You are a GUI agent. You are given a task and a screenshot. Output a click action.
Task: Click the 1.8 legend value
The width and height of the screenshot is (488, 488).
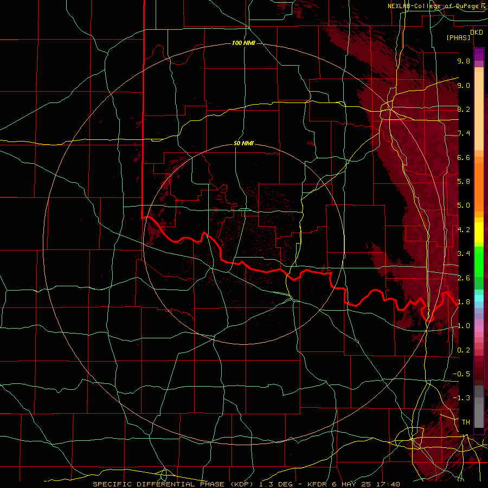pyautogui.click(x=464, y=302)
